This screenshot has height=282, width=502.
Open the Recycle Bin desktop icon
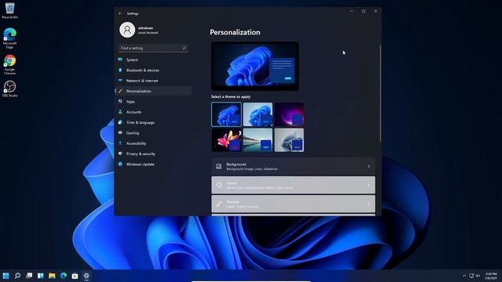coord(9,10)
